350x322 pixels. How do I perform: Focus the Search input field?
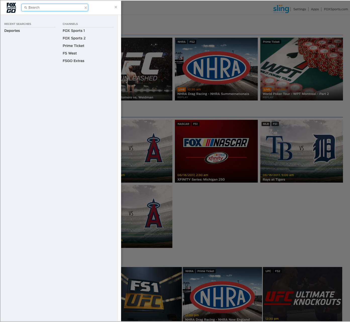click(x=55, y=8)
